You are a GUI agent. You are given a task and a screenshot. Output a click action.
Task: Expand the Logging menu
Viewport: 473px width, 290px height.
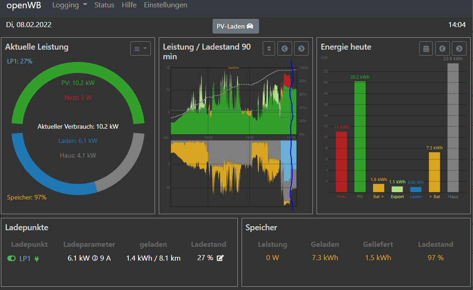click(69, 6)
